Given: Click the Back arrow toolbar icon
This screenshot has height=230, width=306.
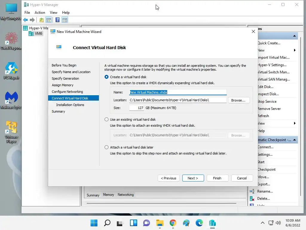Looking at the screenshot, I should click(25, 20).
